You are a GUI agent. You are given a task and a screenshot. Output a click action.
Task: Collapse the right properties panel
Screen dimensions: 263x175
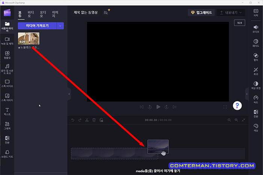(247, 94)
